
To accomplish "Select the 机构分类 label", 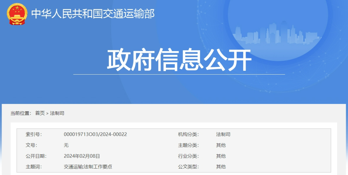I will (x=188, y=134).
